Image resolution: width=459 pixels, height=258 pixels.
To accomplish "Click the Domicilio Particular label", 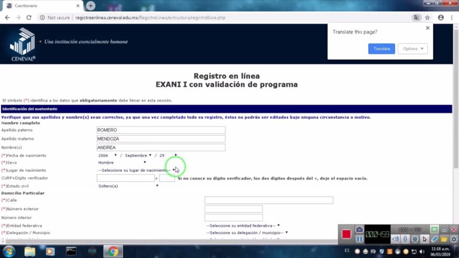I will tap(23, 193).
